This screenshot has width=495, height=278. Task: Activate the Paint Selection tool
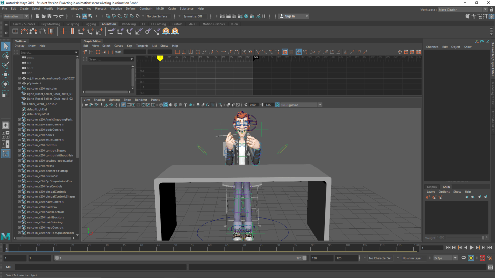pos(6,65)
